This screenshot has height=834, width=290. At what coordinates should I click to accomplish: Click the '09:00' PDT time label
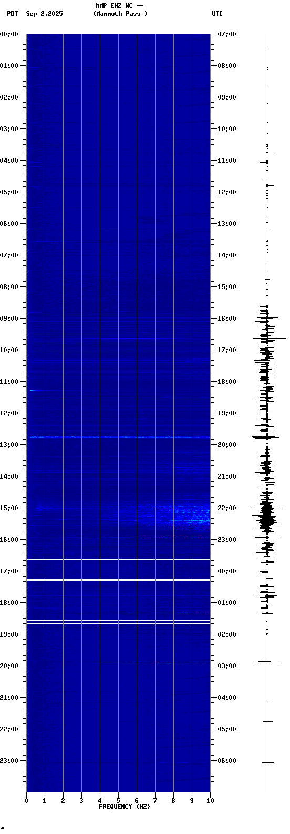(x=9, y=319)
